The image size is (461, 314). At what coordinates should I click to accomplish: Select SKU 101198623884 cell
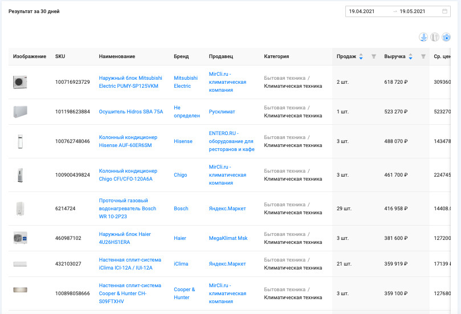[x=72, y=112]
